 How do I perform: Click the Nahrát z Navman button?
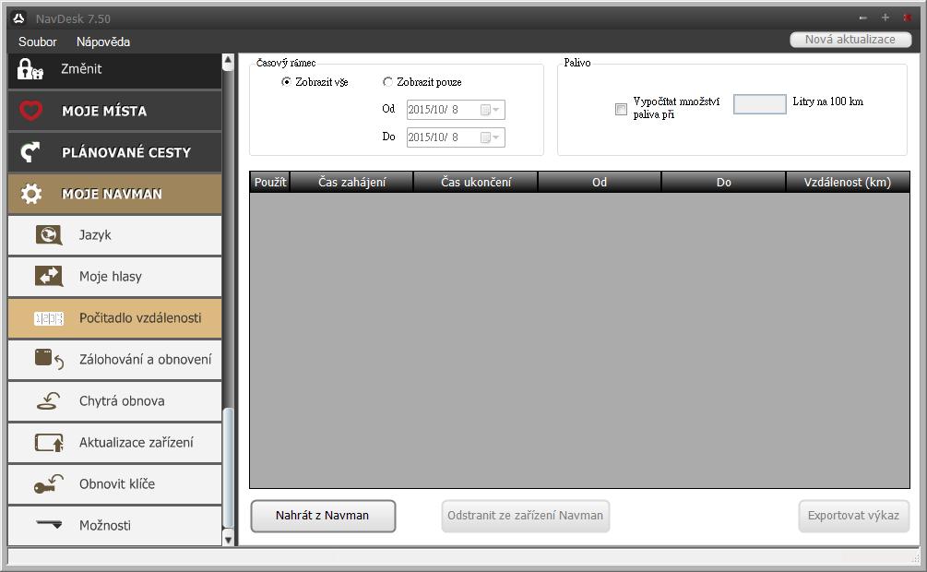323,516
